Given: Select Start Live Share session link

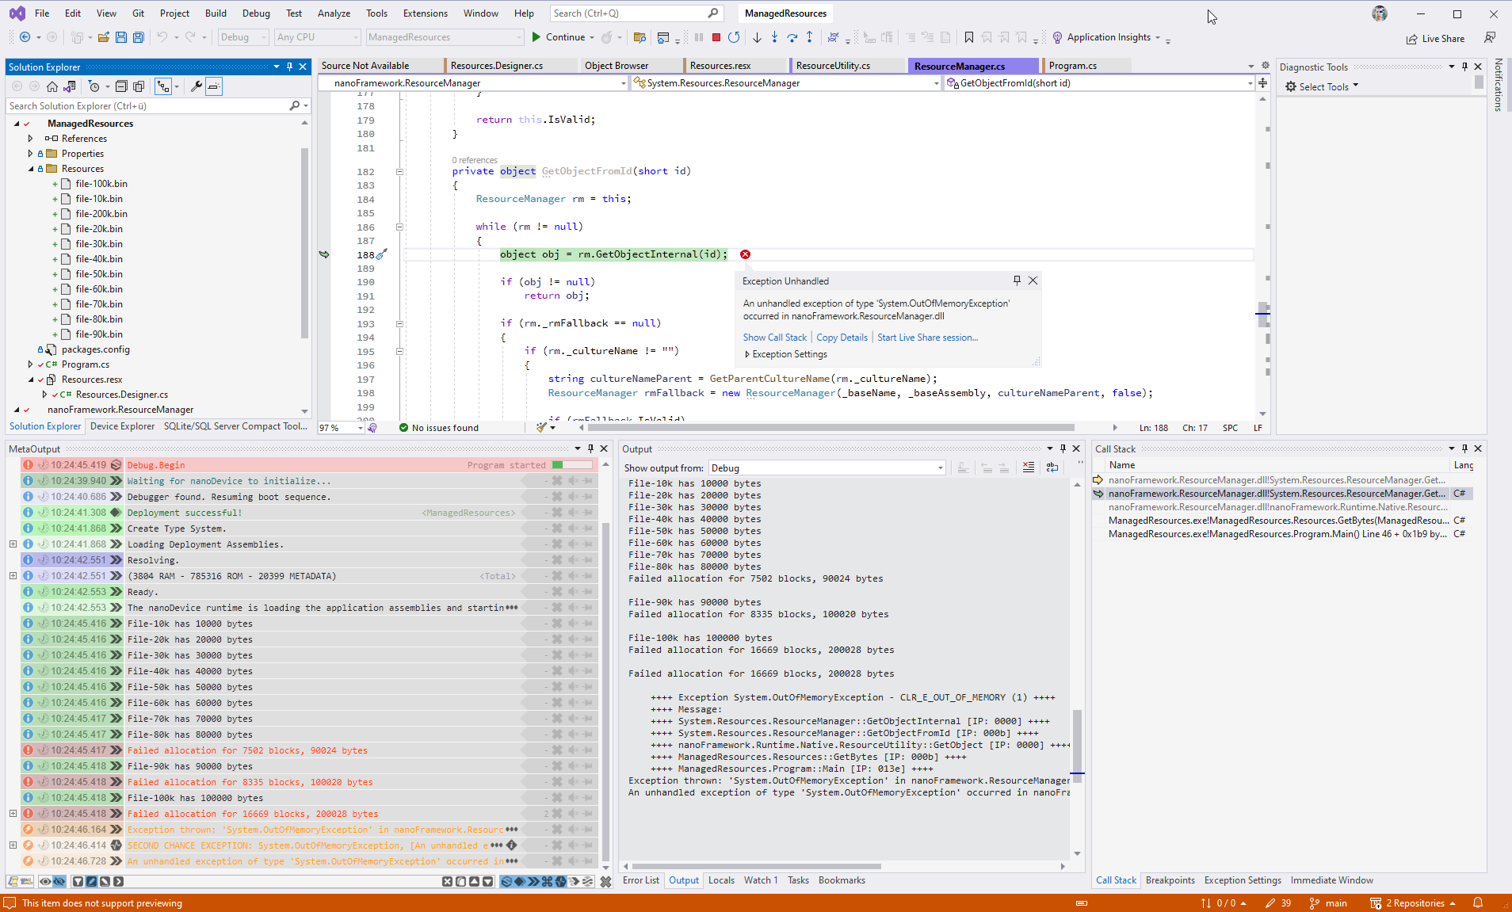Looking at the screenshot, I should [926, 337].
